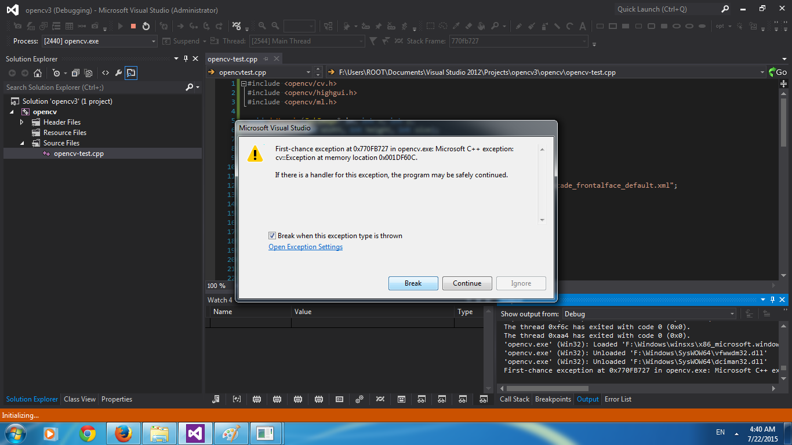
Task: Switch to the Class View tab
Action: pyautogui.click(x=79, y=399)
